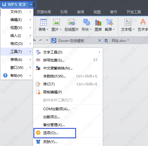
Task: Click the 图表 chart icon
Action: [x=98, y=22]
